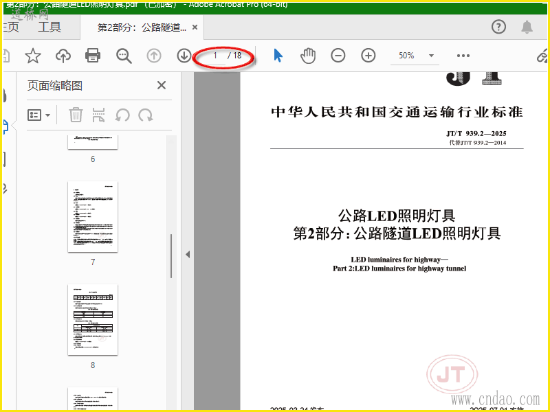Go to the previous page with the up arrow
The height and width of the screenshot is (412, 550).
click(x=153, y=56)
